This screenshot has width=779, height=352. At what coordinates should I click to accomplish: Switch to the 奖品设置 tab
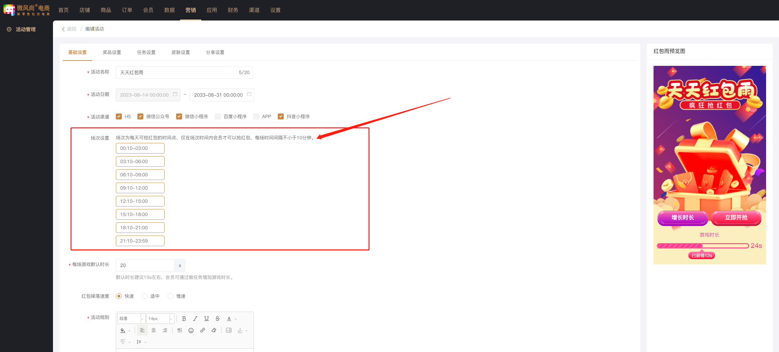(x=112, y=52)
